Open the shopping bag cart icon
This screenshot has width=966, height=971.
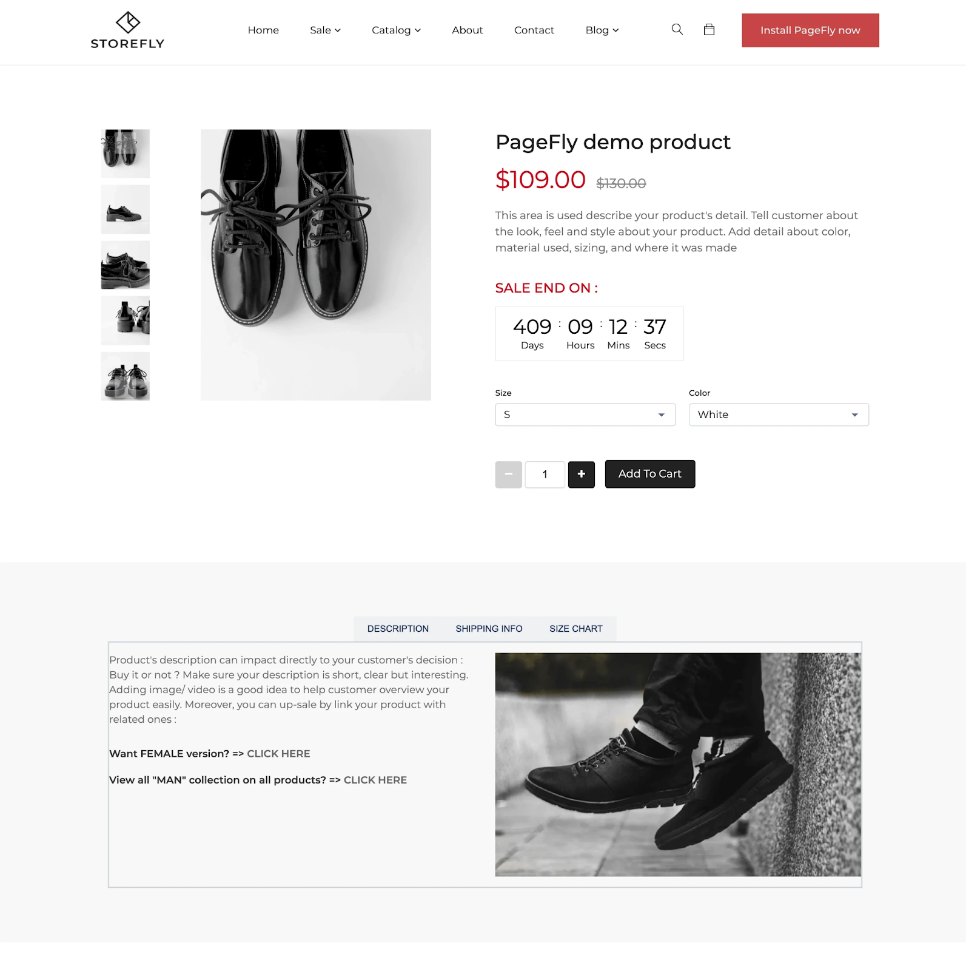pos(709,30)
